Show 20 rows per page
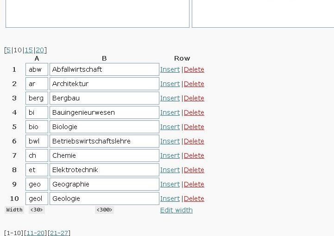The image size is (334, 236). (40, 50)
